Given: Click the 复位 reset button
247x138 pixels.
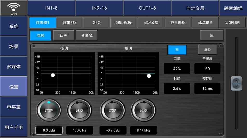Looking at the screenshot, I should click(x=207, y=50).
